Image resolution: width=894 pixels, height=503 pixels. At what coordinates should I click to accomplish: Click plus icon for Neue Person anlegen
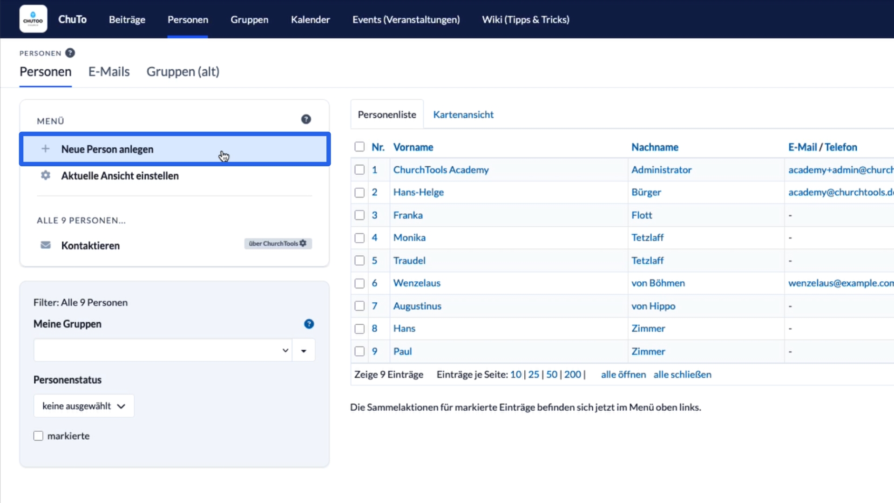coord(45,149)
